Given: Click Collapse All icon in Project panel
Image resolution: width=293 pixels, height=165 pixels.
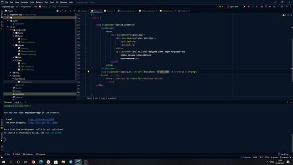Looking at the screenshot, I should (65, 11).
